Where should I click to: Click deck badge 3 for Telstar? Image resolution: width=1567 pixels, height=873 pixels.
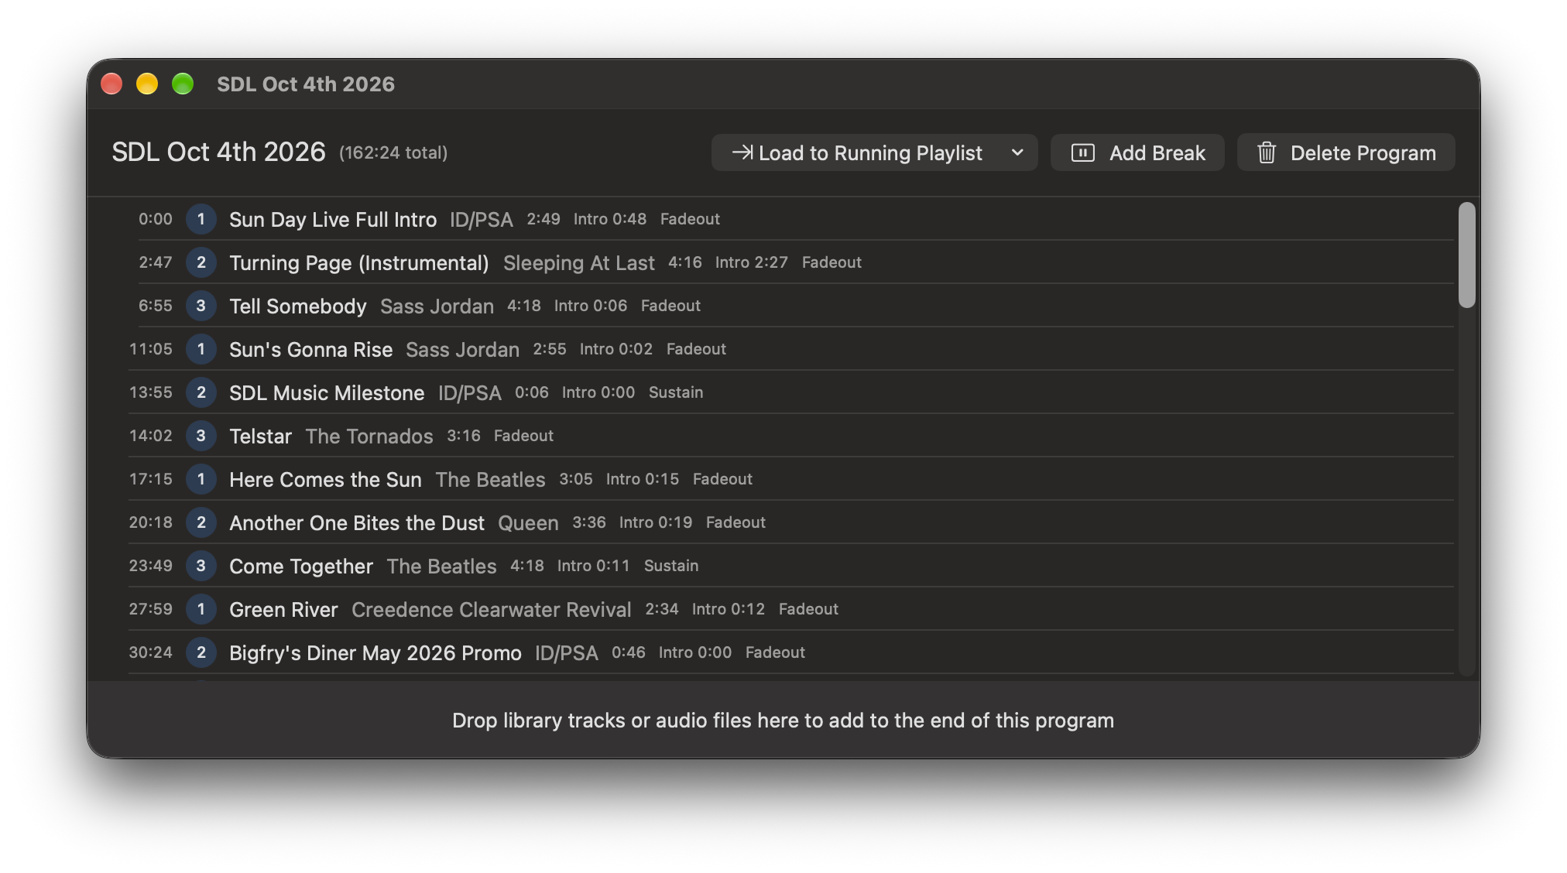click(x=201, y=436)
